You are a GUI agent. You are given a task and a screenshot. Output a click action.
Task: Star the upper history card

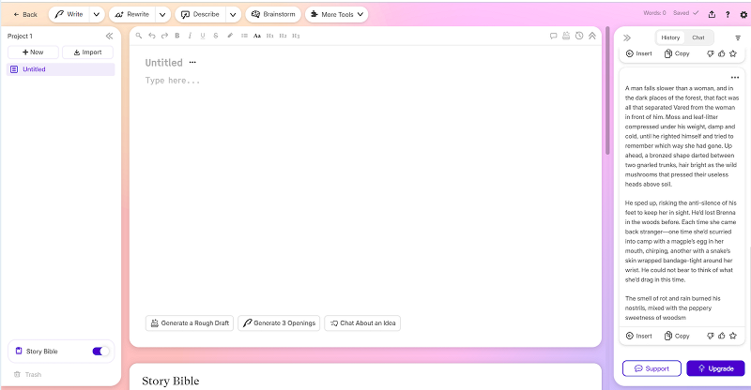(x=733, y=53)
